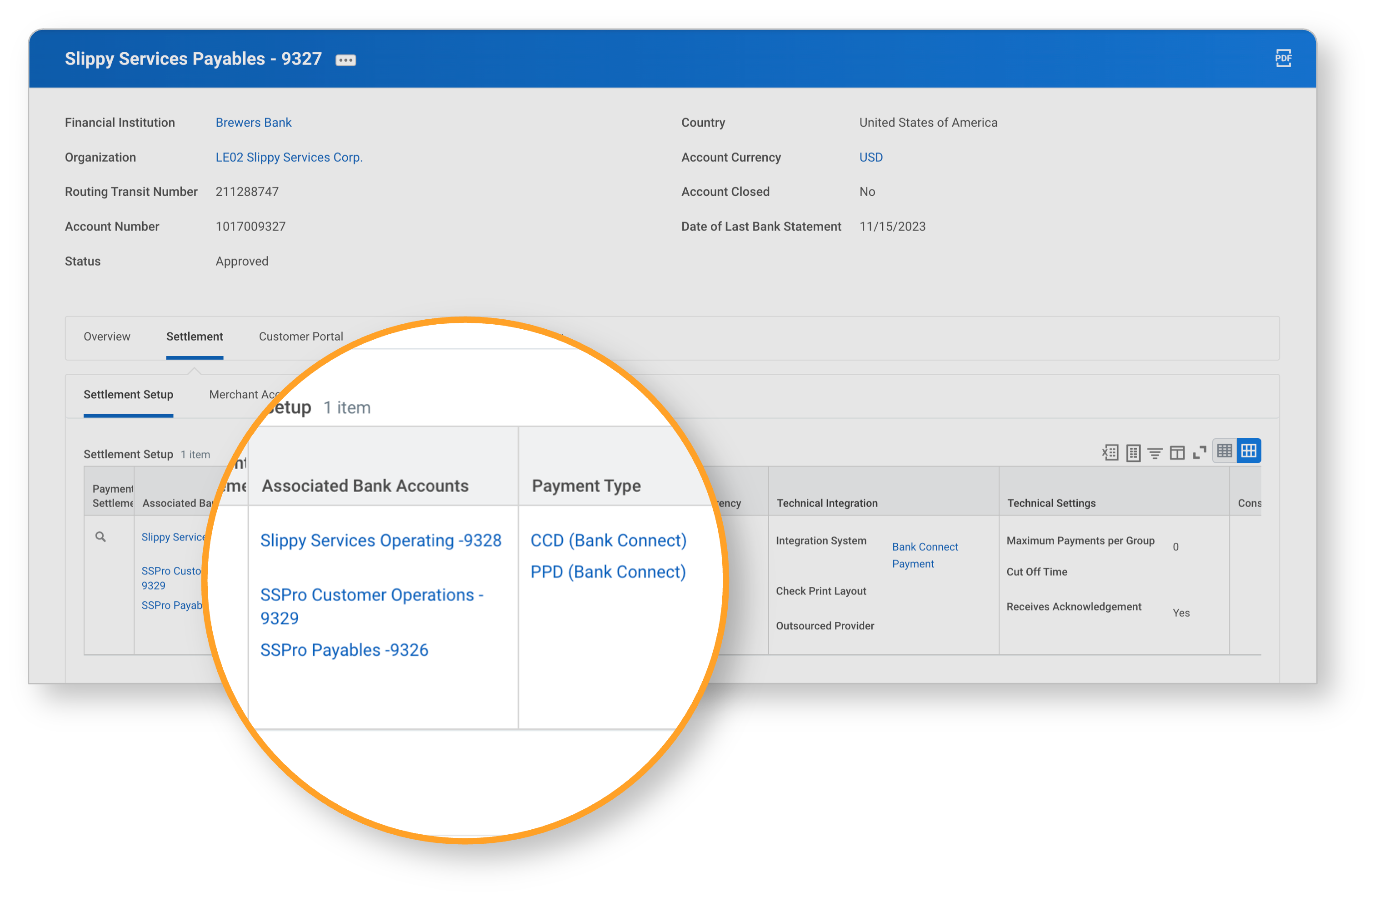Viewport: 1375px width, 901px height.
Task: Click the Slippy Services Payables - 9327 title
Action: click(x=193, y=58)
